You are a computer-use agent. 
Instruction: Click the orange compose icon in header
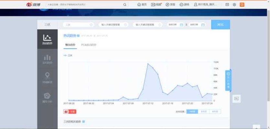pyautogui.click(x=242, y=5)
